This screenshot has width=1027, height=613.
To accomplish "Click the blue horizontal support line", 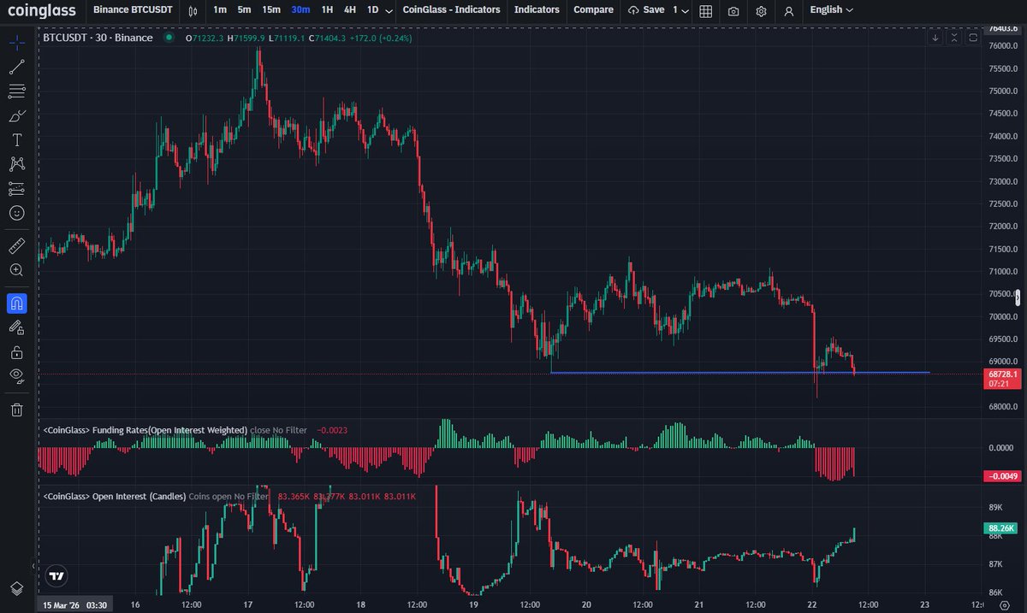I will pyautogui.click(x=740, y=373).
